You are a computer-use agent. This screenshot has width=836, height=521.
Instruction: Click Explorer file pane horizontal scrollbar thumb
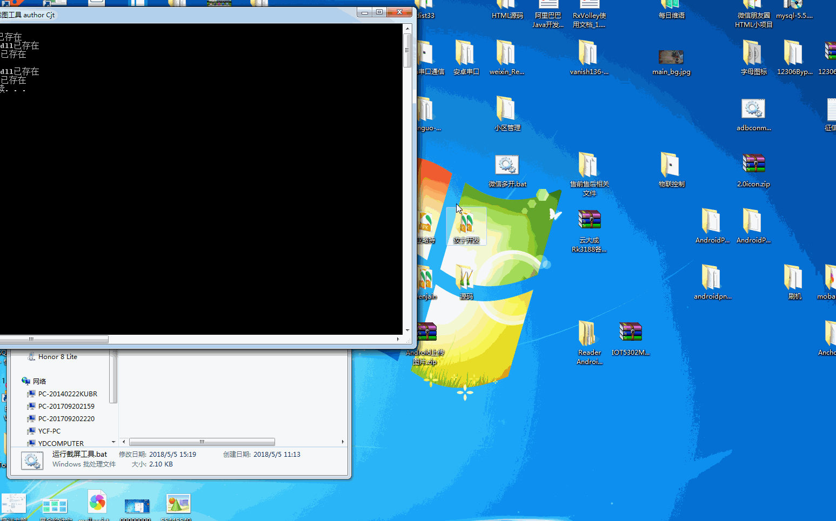(x=202, y=442)
